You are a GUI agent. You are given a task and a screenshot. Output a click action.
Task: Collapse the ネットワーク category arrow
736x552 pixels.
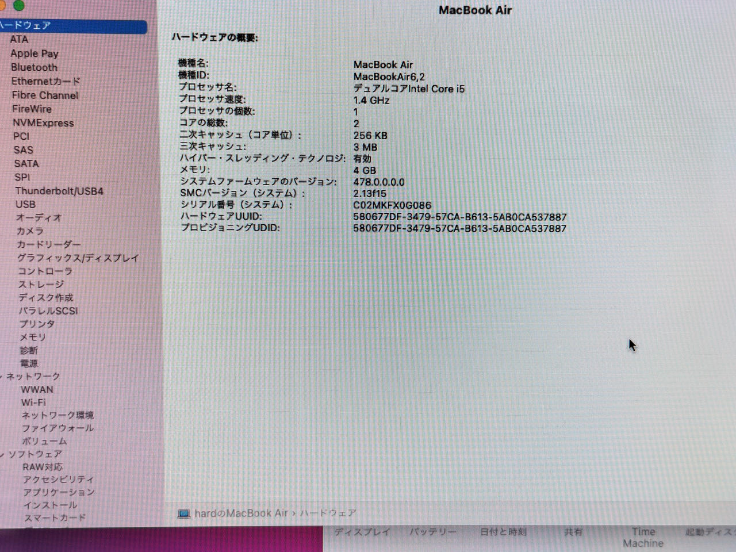pyautogui.click(x=2, y=377)
